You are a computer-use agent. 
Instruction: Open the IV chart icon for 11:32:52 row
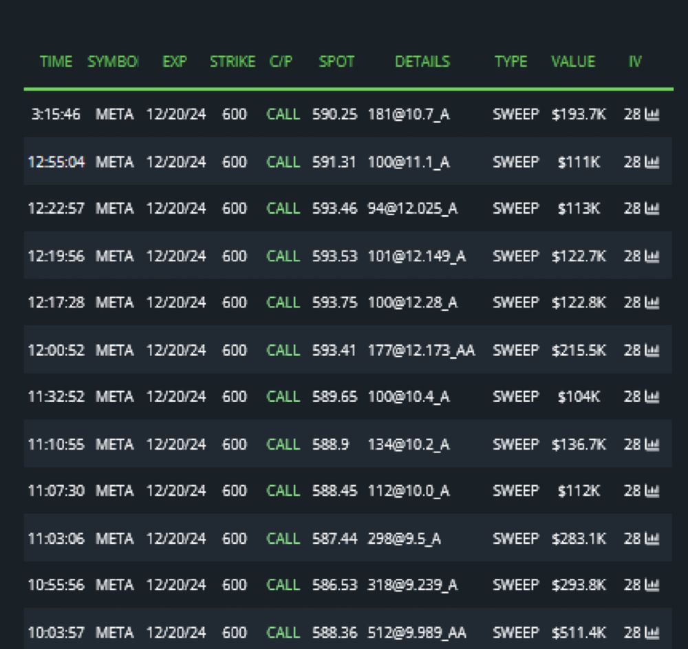(x=652, y=397)
